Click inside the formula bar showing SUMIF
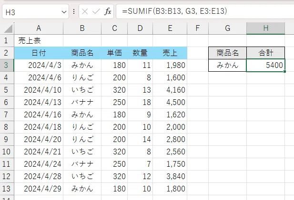Screen dimensions: 294x200 (x=205, y=11)
